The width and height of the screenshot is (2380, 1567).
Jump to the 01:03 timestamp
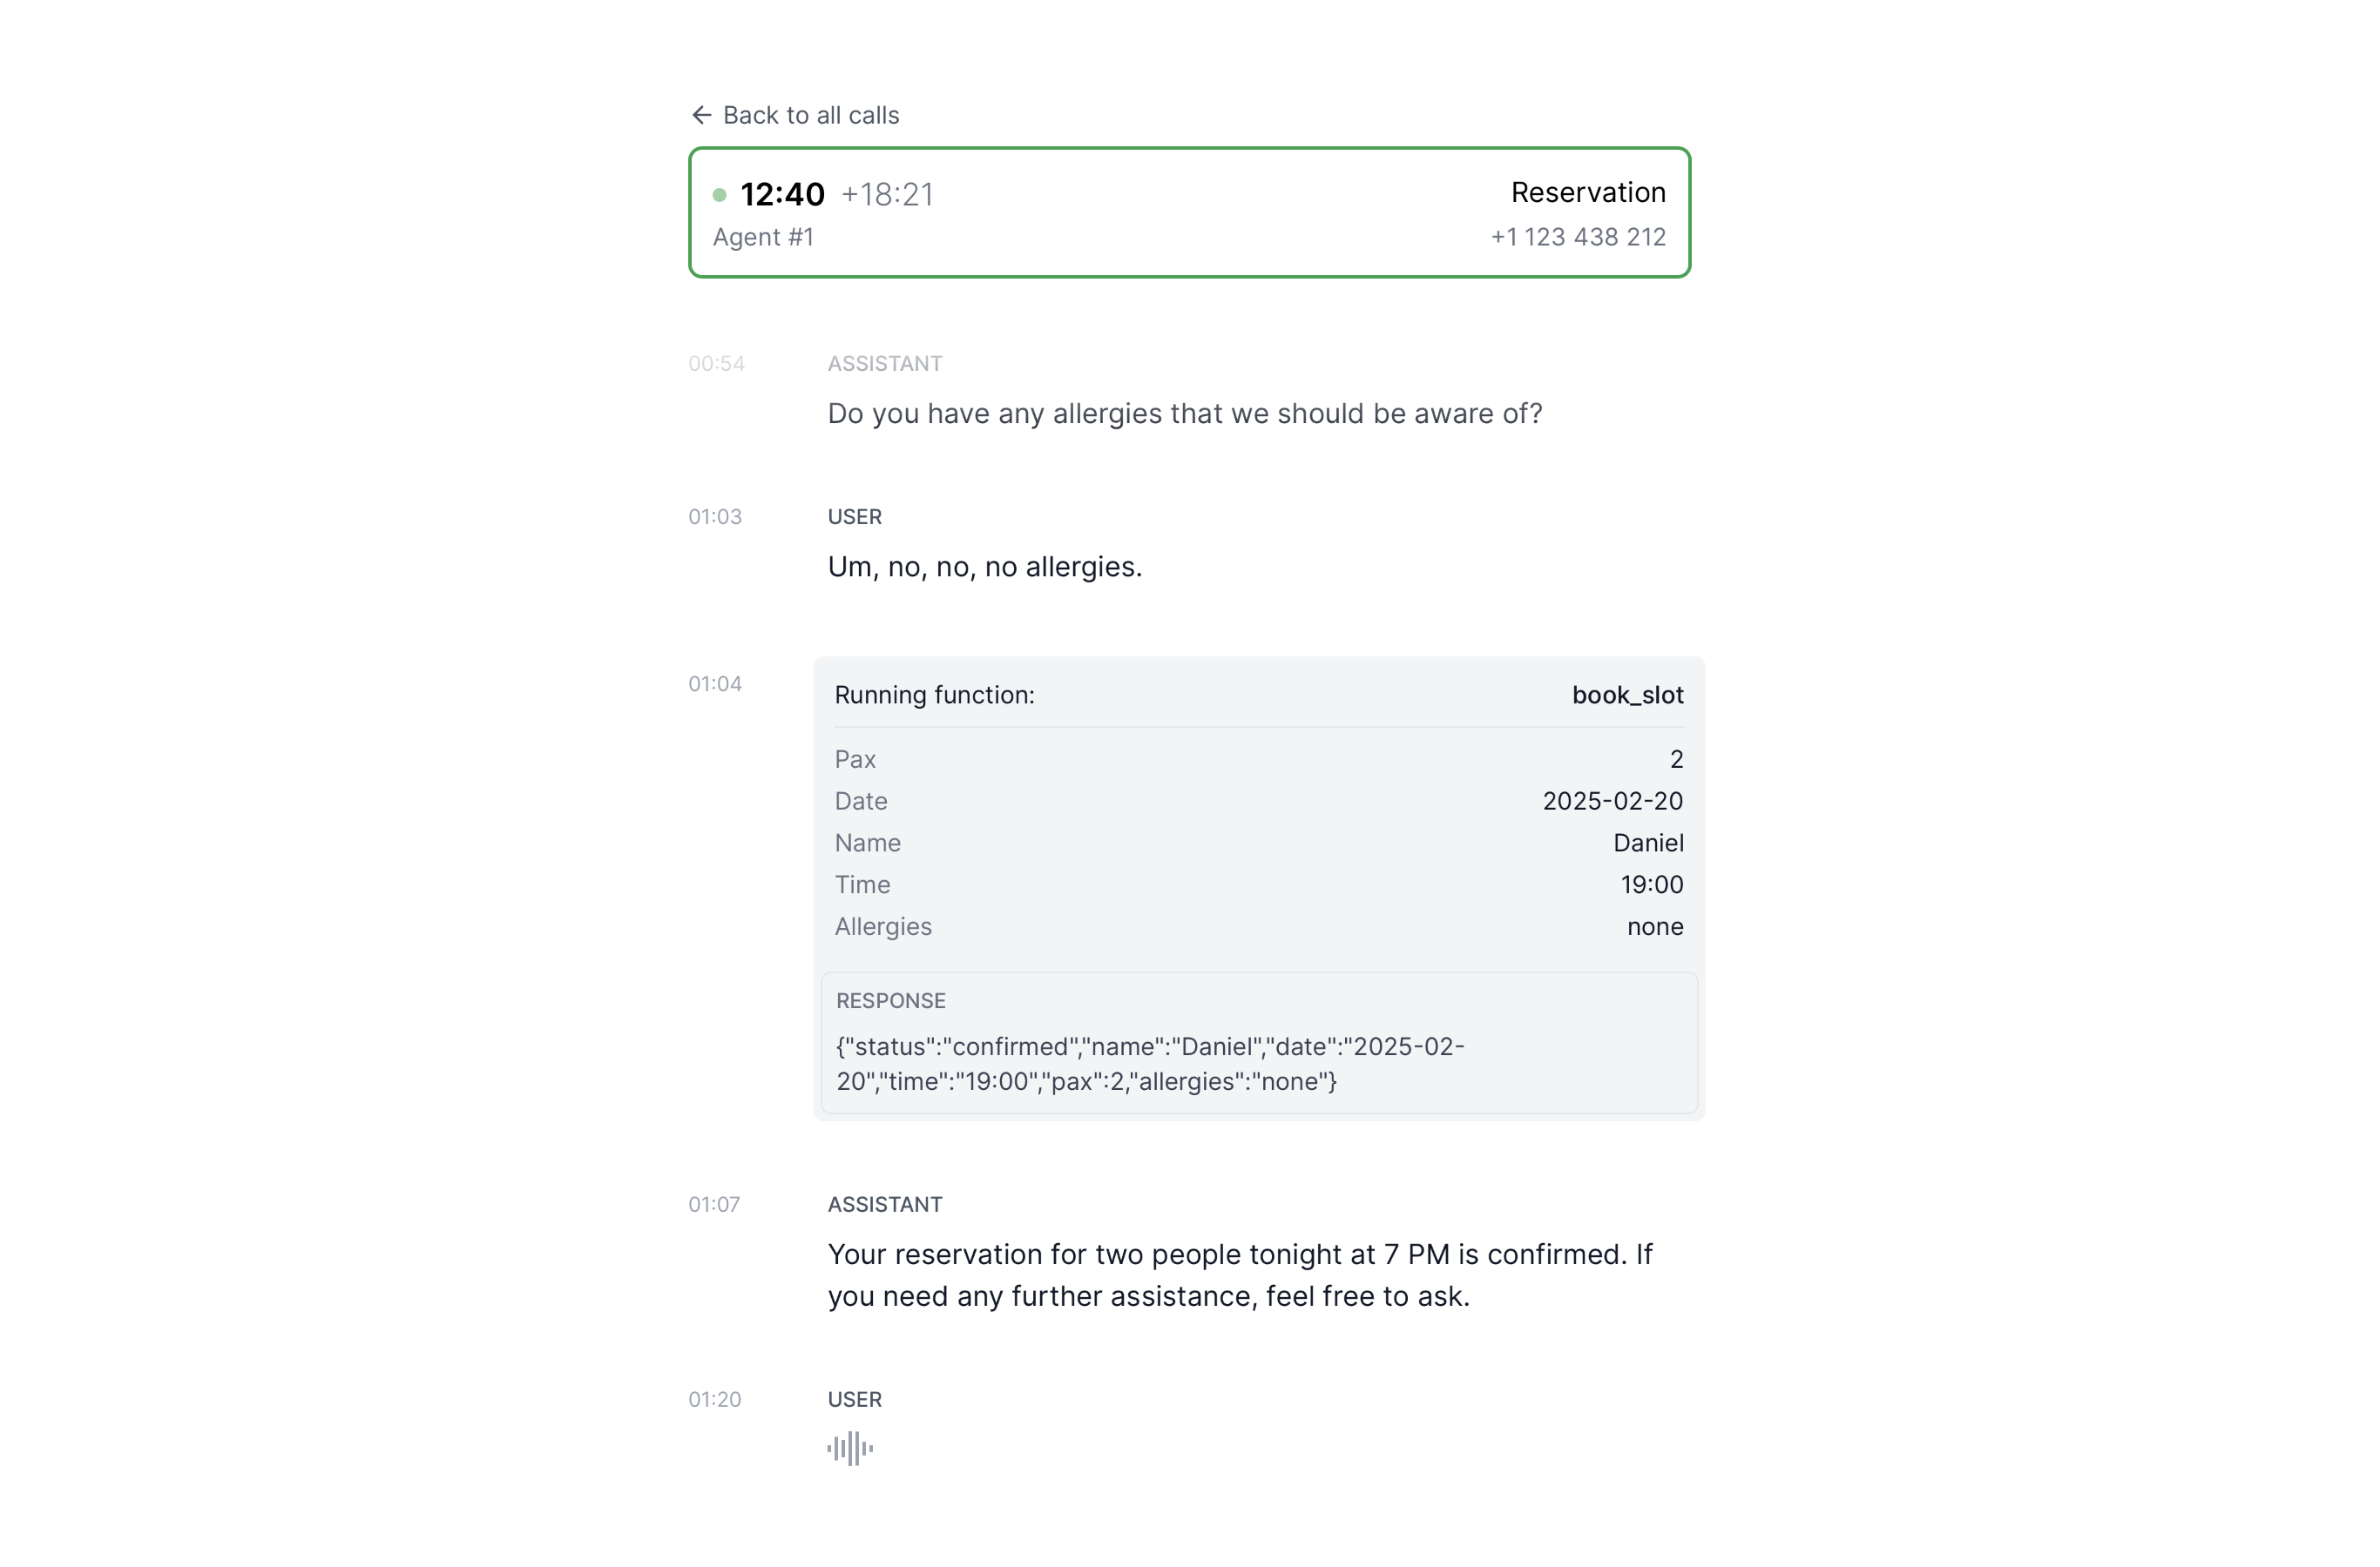715,516
